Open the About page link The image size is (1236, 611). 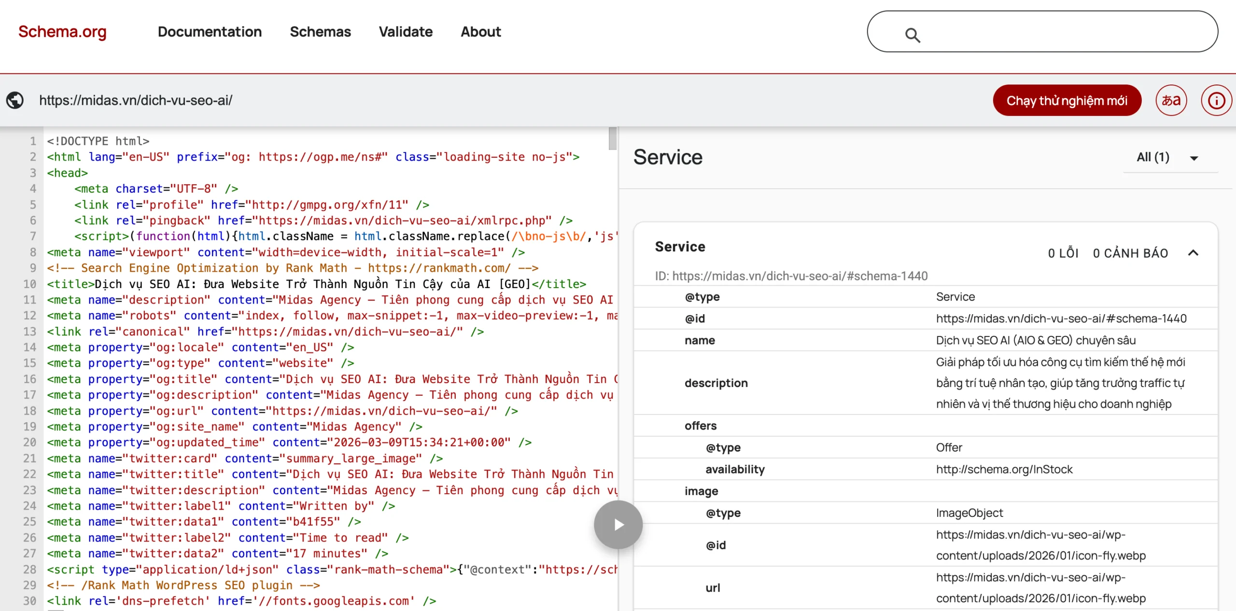click(480, 32)
